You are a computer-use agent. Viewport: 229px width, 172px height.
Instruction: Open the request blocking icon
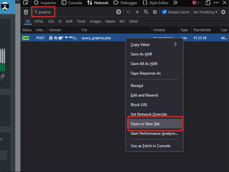155,12
